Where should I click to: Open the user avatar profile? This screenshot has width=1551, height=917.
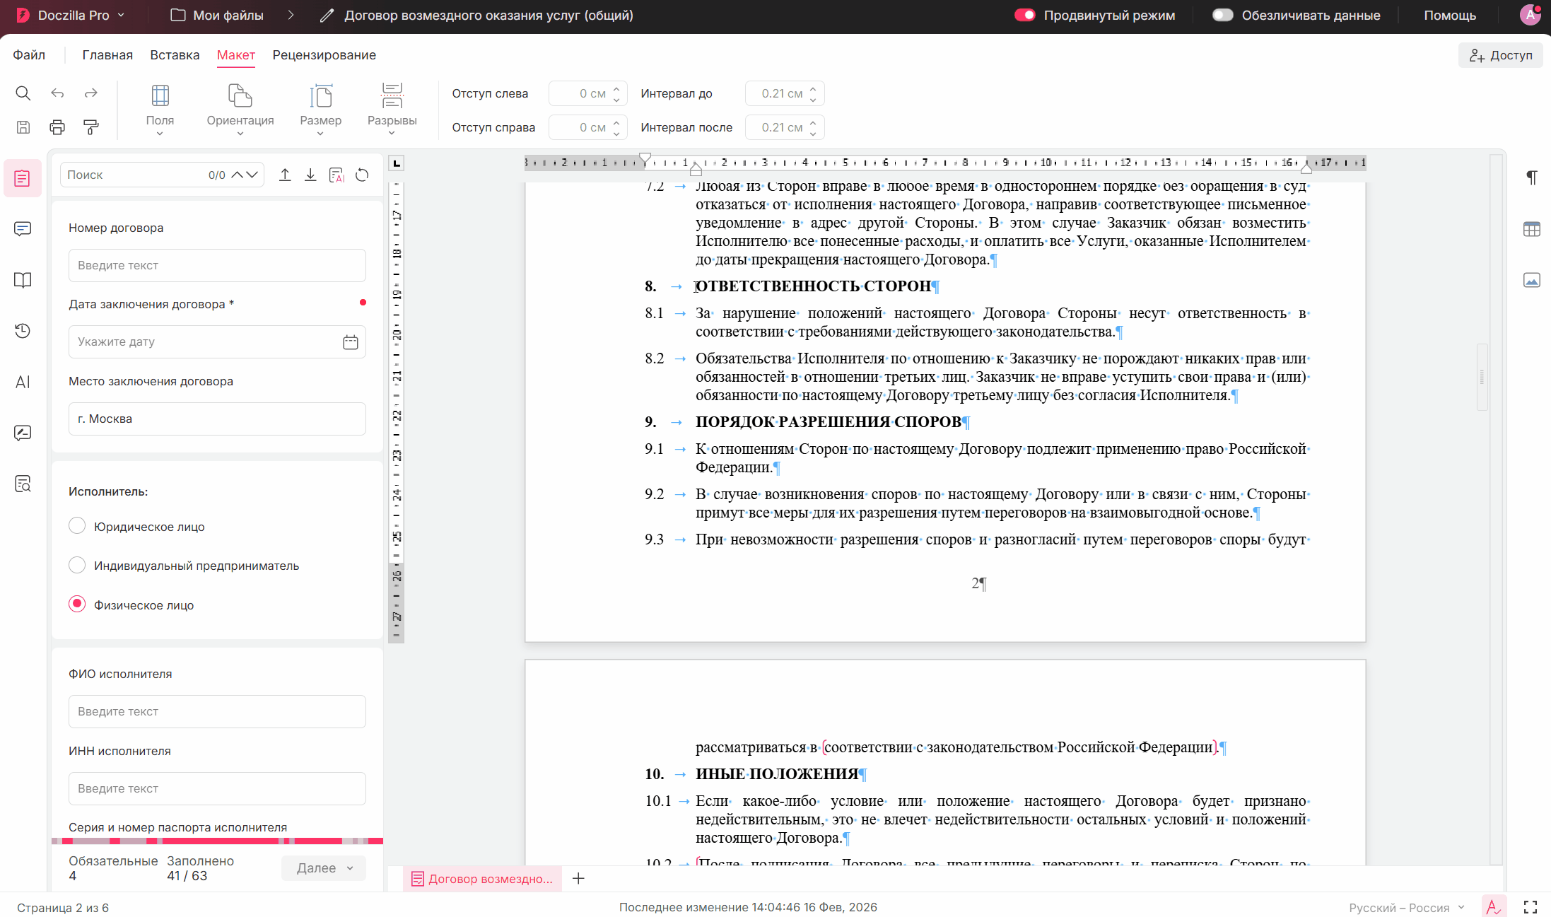click(x=1530, y=15)
